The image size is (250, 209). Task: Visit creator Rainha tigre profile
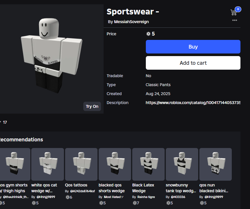[146, 197]
